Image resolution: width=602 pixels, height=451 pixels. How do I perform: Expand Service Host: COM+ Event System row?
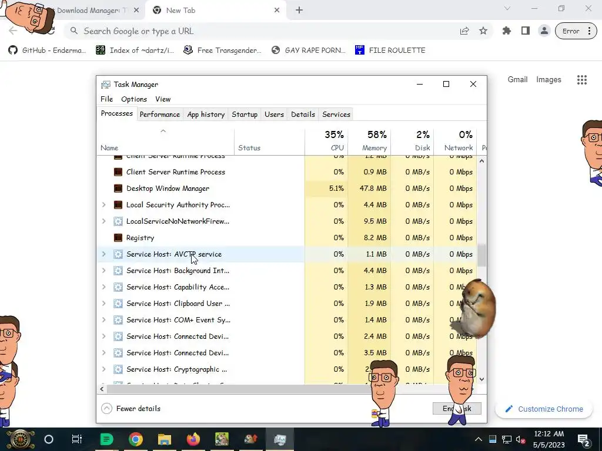(103, 320)
